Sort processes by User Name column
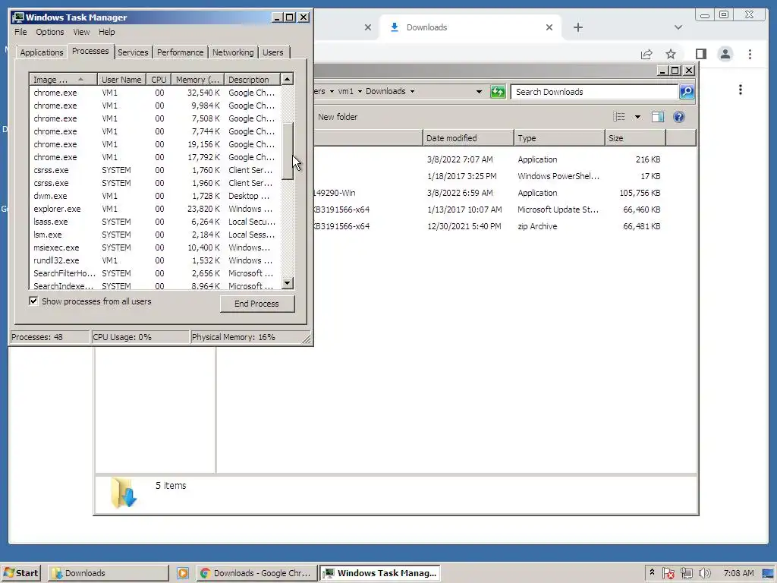This screenshot has width=777, height=583. tap(121, 79)
